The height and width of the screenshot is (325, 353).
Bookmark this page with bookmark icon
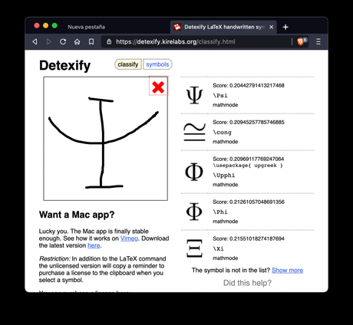pyautogui.click(x=91, y=41)
